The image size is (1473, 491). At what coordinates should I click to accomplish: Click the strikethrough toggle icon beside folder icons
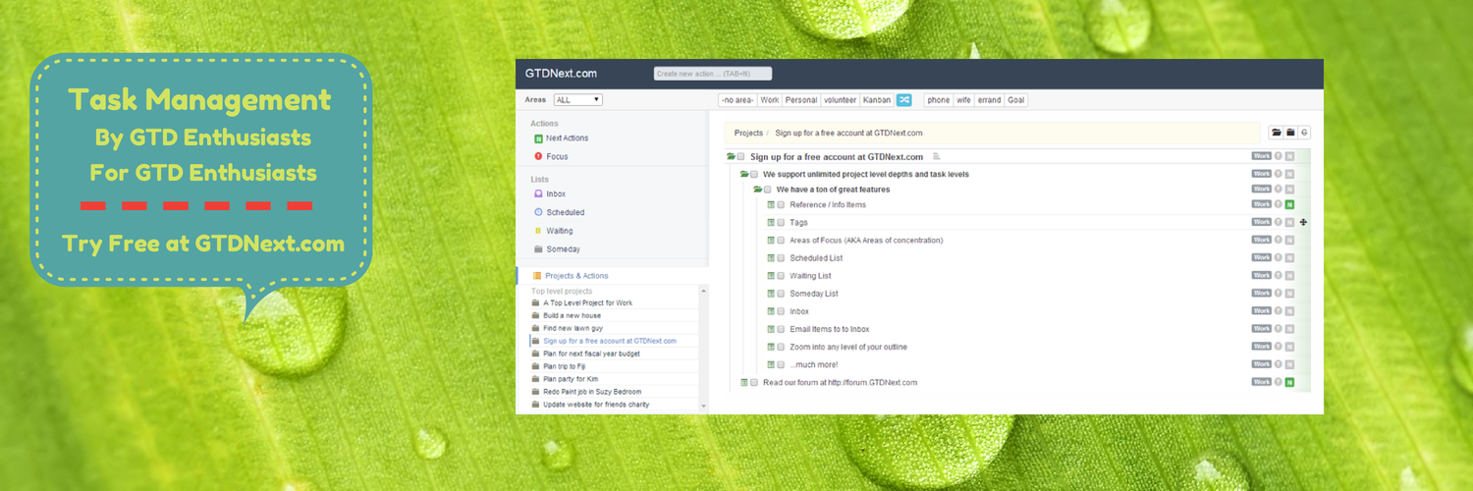1305,133
